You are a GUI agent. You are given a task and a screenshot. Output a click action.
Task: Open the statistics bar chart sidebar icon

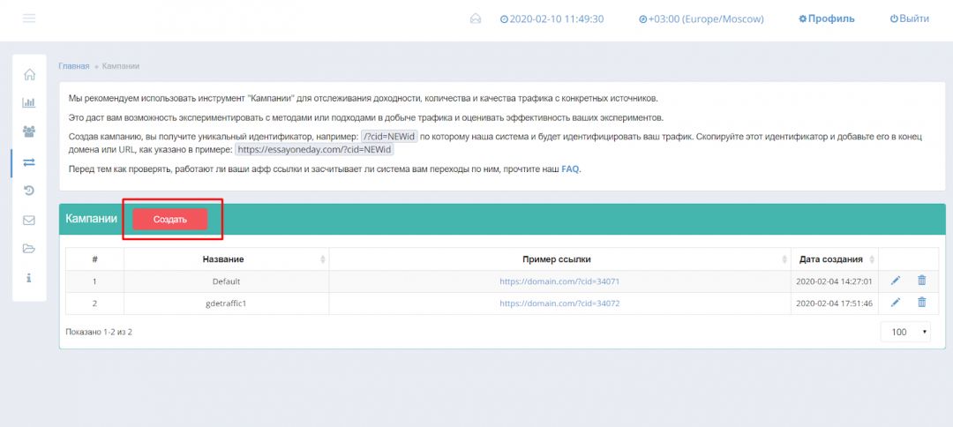[29, 102]
